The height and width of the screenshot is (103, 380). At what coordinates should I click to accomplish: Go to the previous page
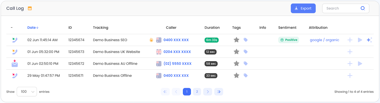176,92
